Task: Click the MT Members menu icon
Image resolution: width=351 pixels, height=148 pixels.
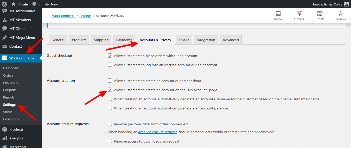Action: (x=5, y=20)
